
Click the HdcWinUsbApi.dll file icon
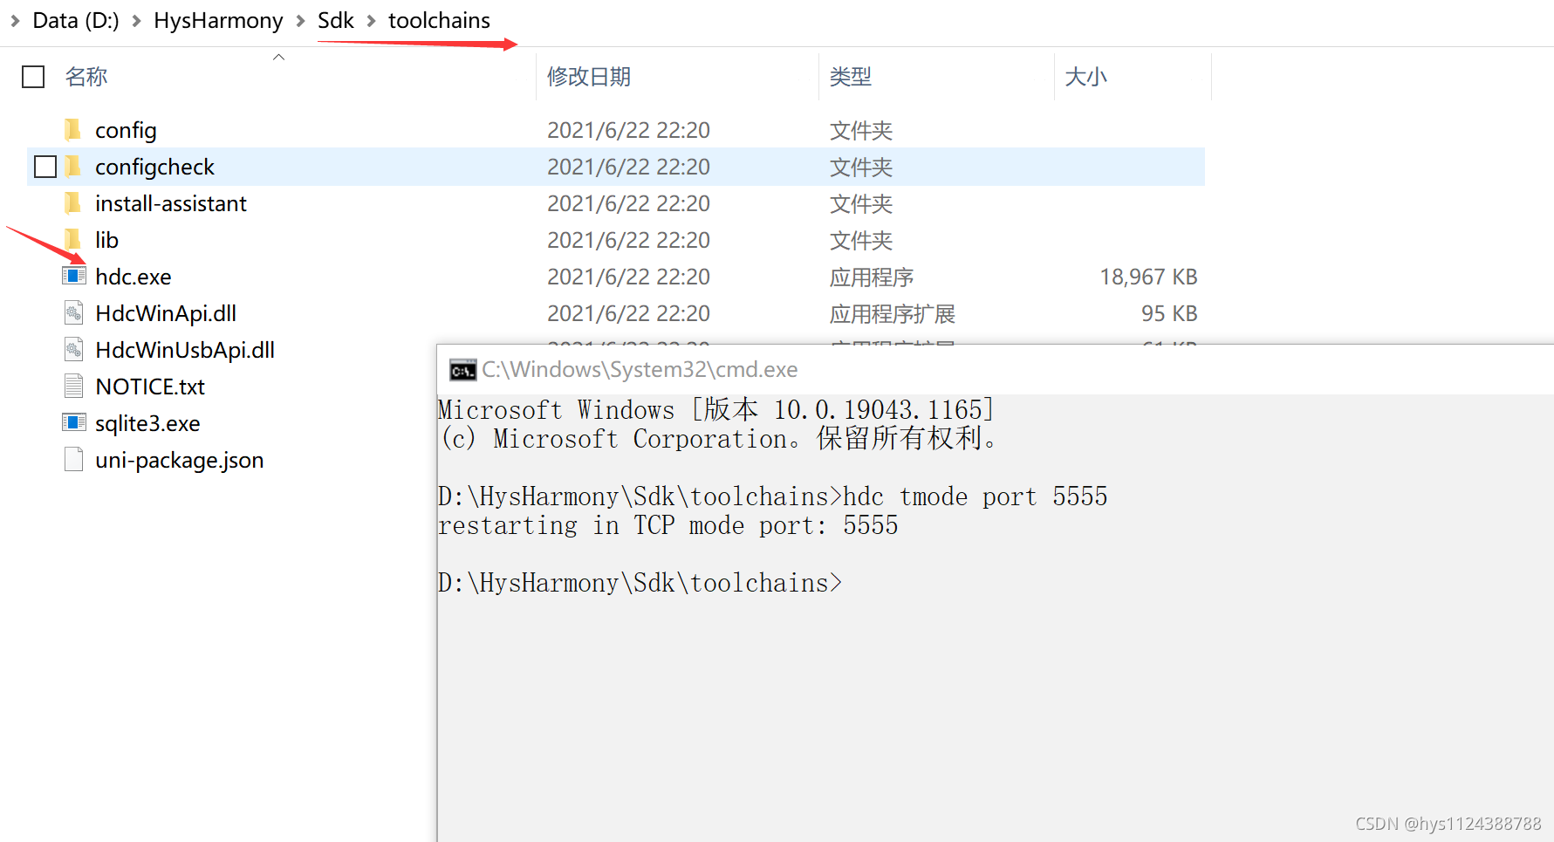74,350
